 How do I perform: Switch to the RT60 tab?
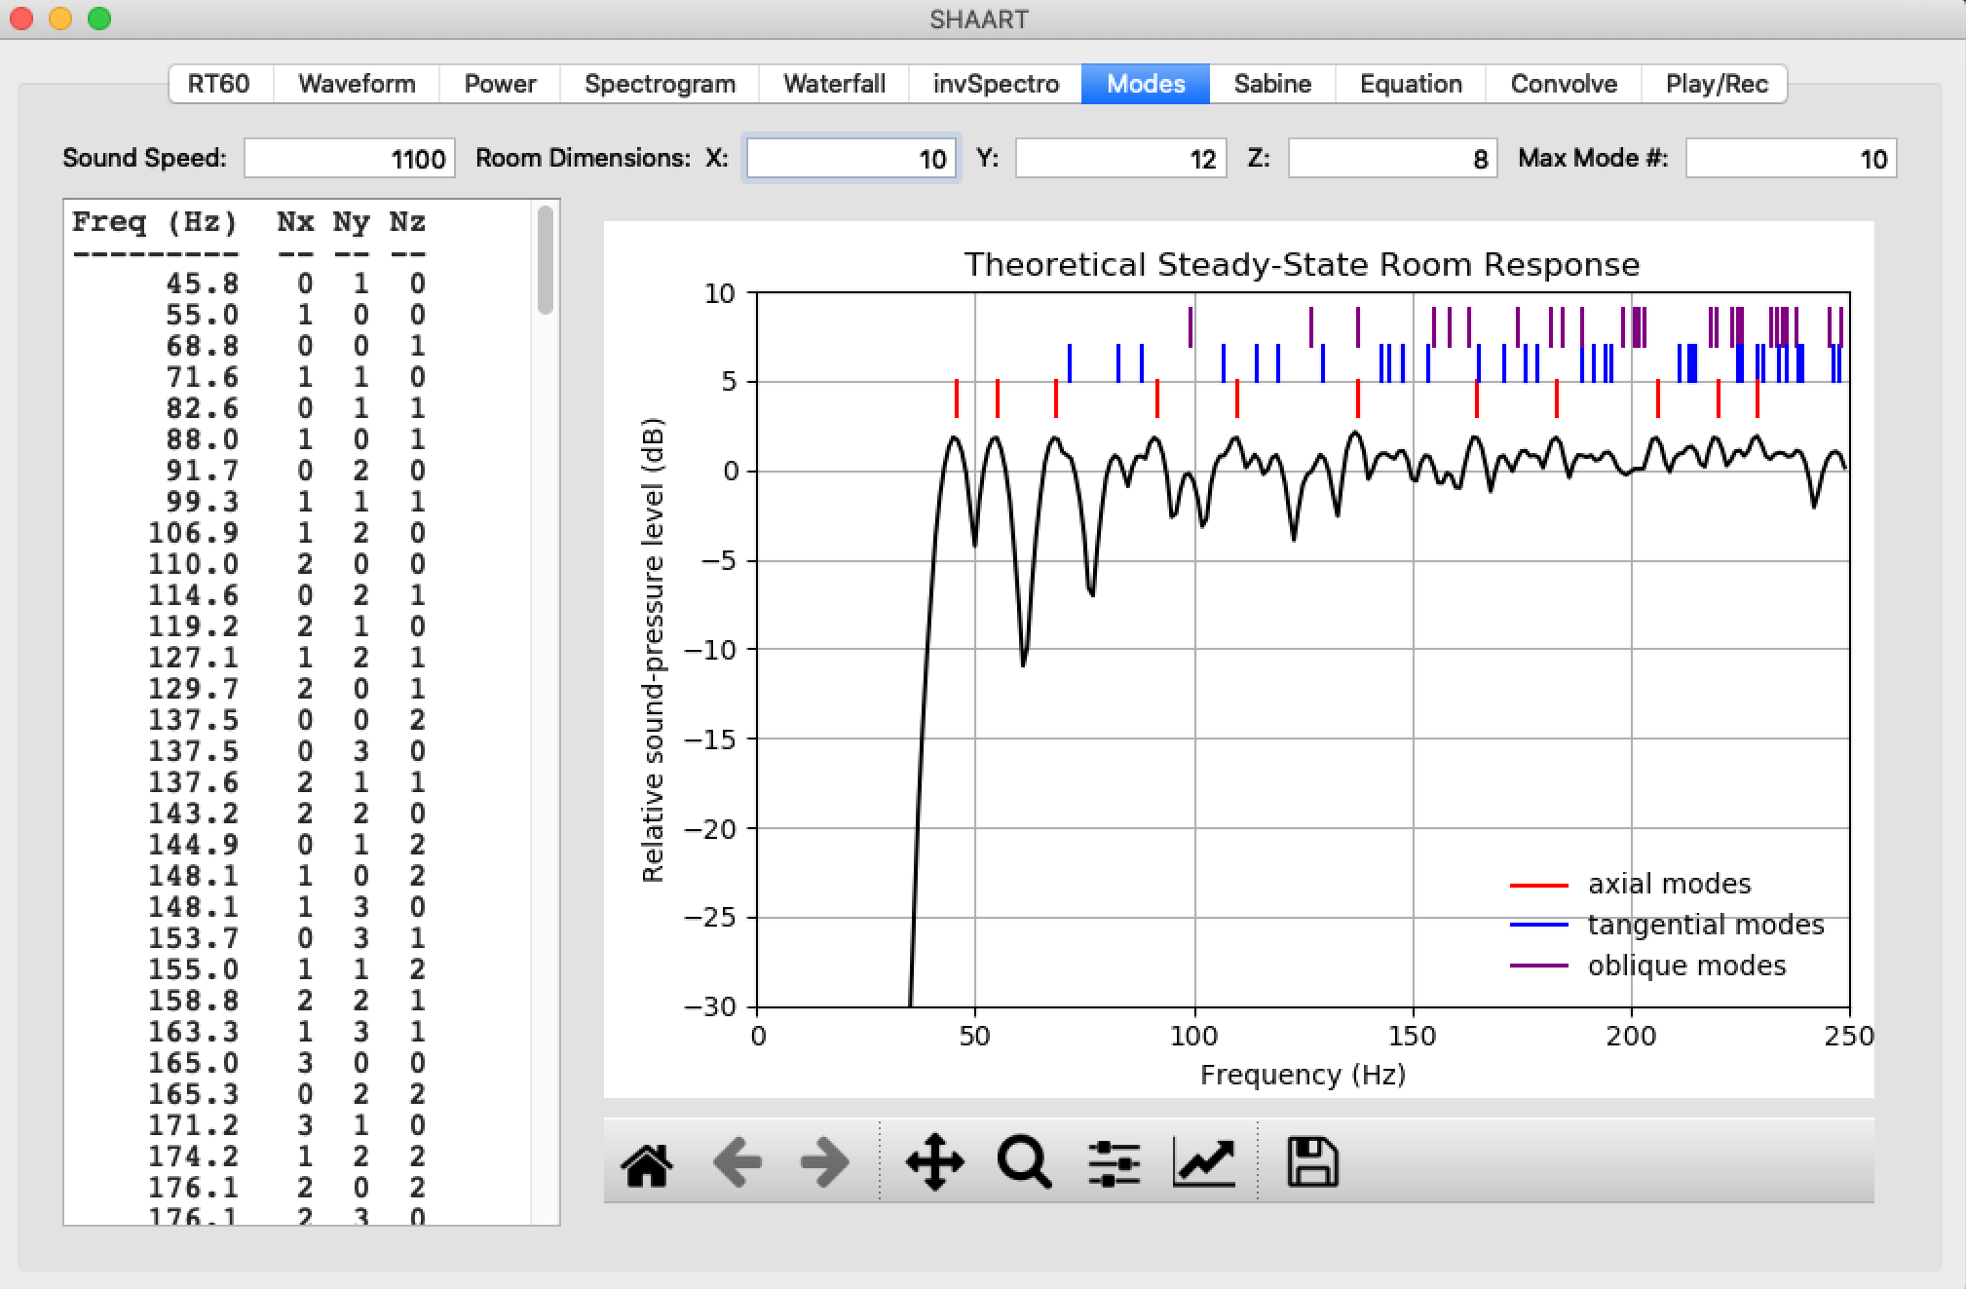tap(219, 84)
